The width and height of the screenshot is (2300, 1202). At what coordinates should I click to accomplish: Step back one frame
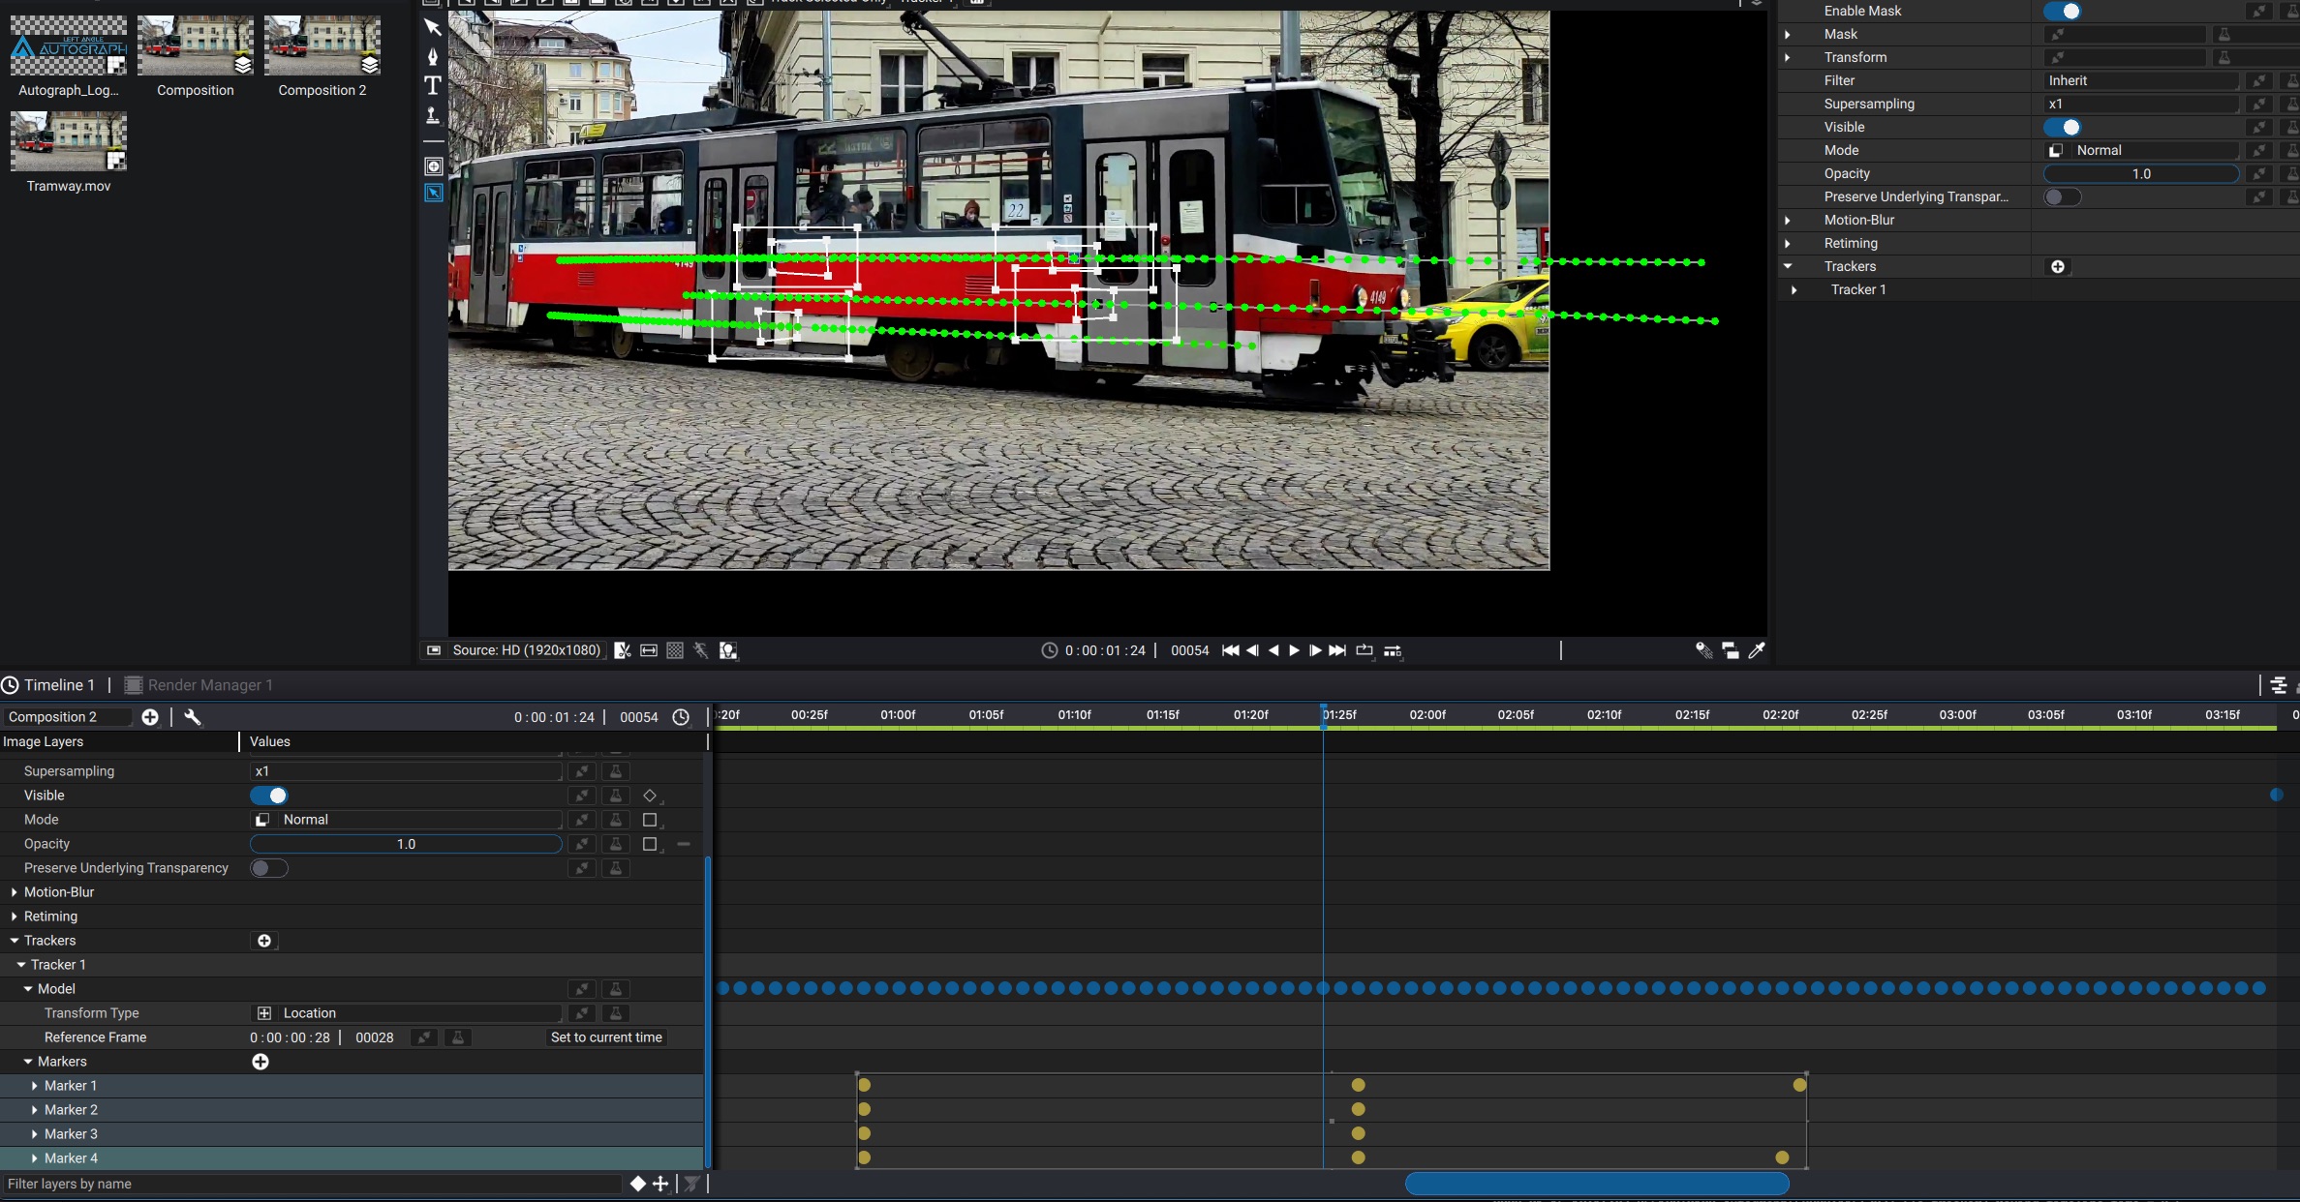tap(1252, 650)
